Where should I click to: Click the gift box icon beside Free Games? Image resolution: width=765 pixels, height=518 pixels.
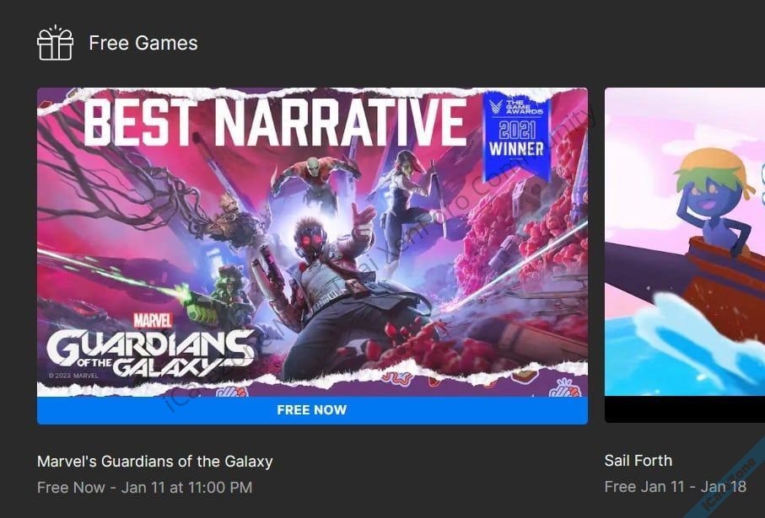coord(55,43)
